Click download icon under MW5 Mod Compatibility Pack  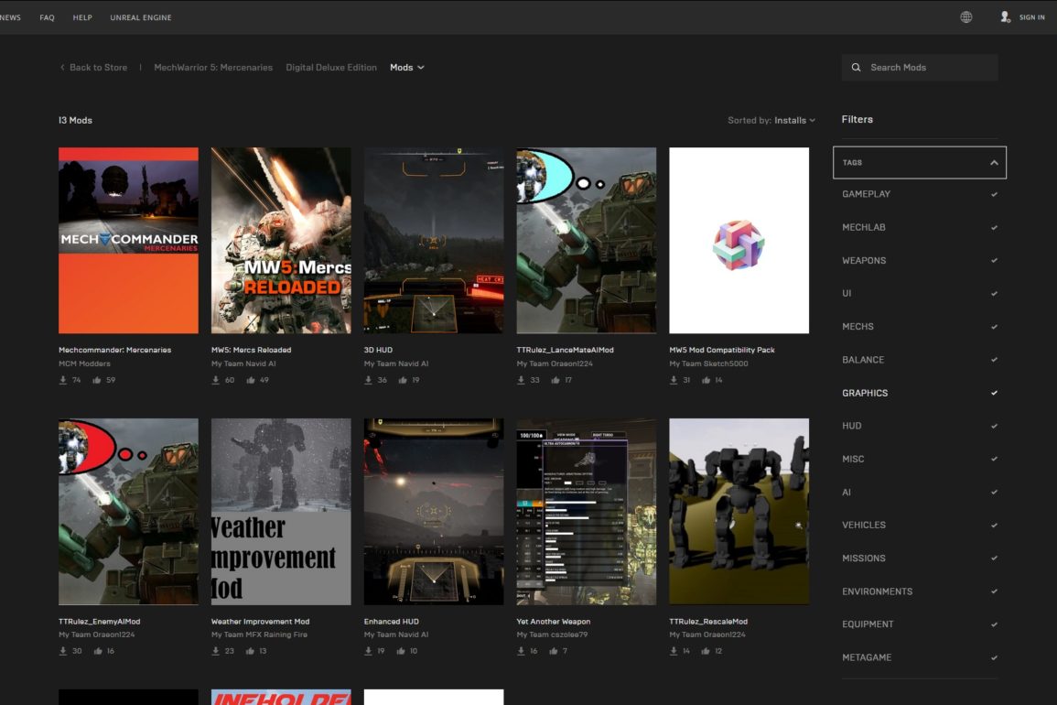pos(674,380)
